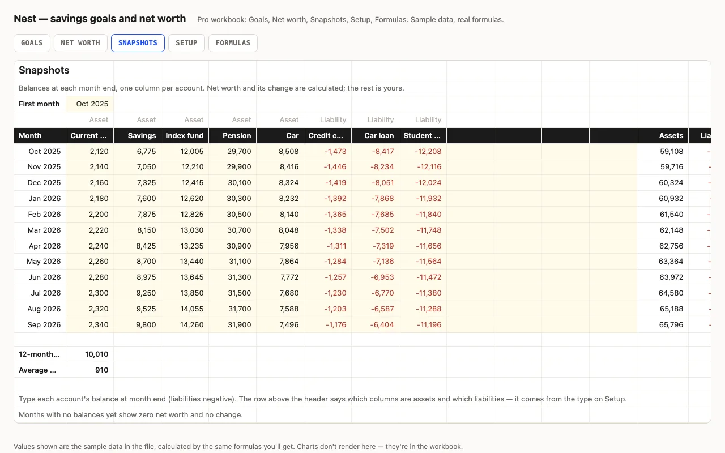Select index fund value 12,415 in Dec 2025

185,183
